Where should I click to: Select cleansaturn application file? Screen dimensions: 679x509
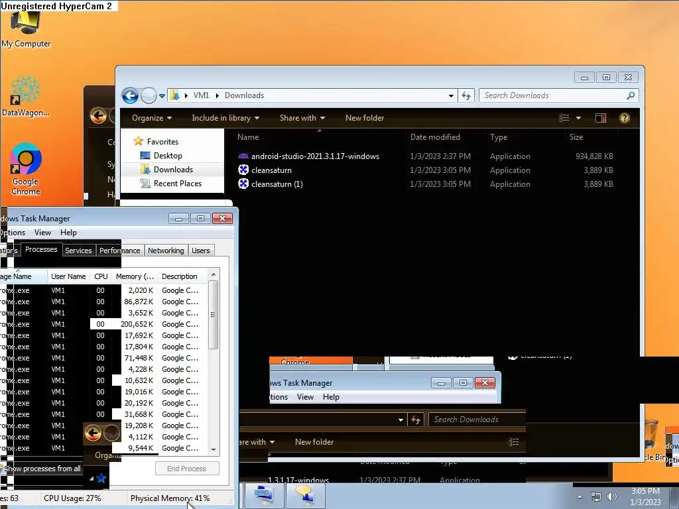pyautogui.click(x=426, y=170)
